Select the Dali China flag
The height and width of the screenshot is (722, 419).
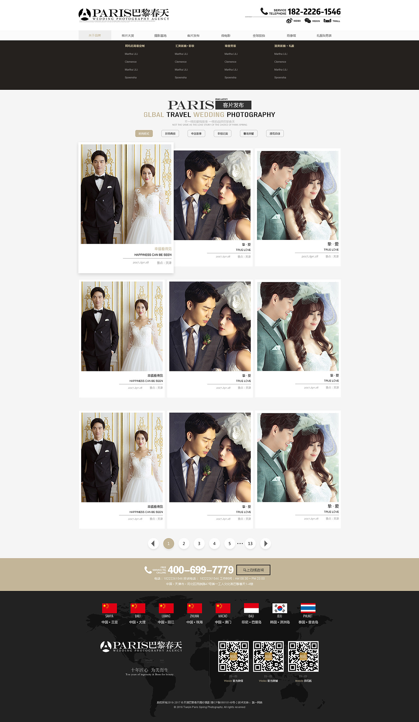138,608
